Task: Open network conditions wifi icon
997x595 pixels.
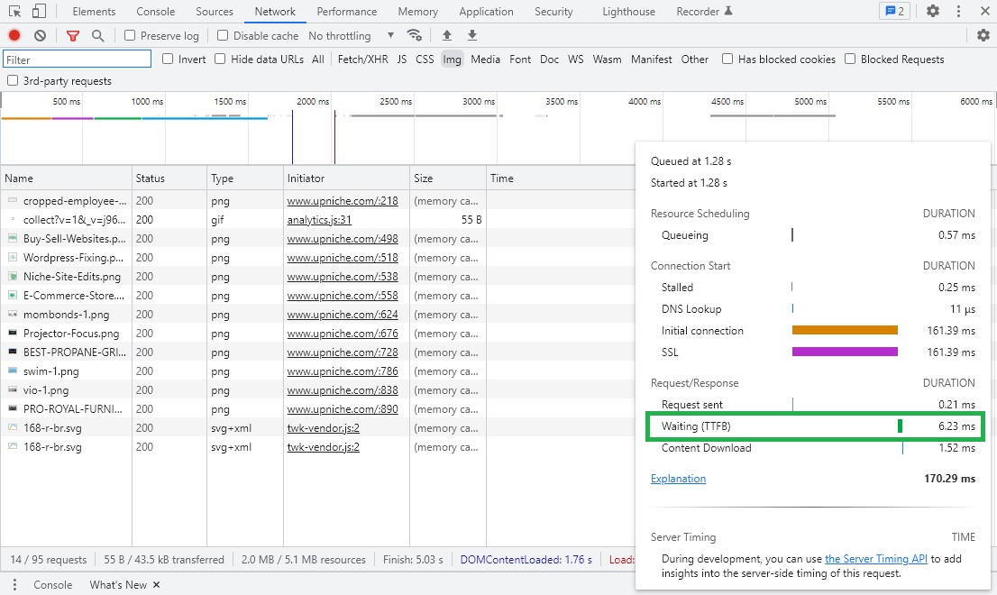Action: (x=415, y=35)
